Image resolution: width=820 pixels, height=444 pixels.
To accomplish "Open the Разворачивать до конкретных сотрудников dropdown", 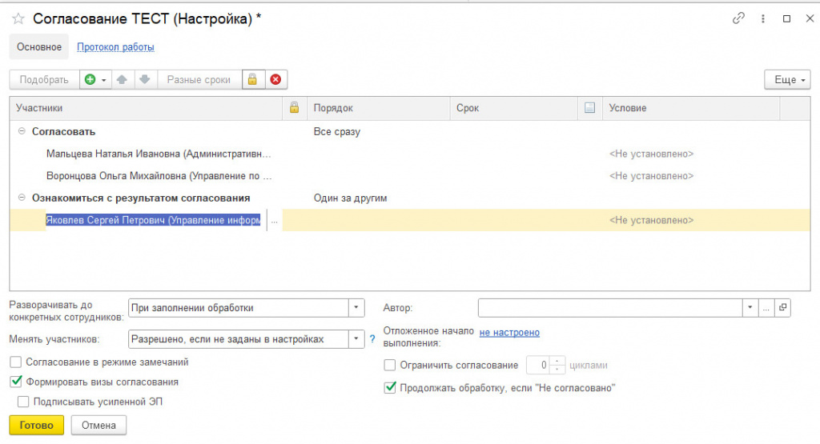I will point(356,308).
